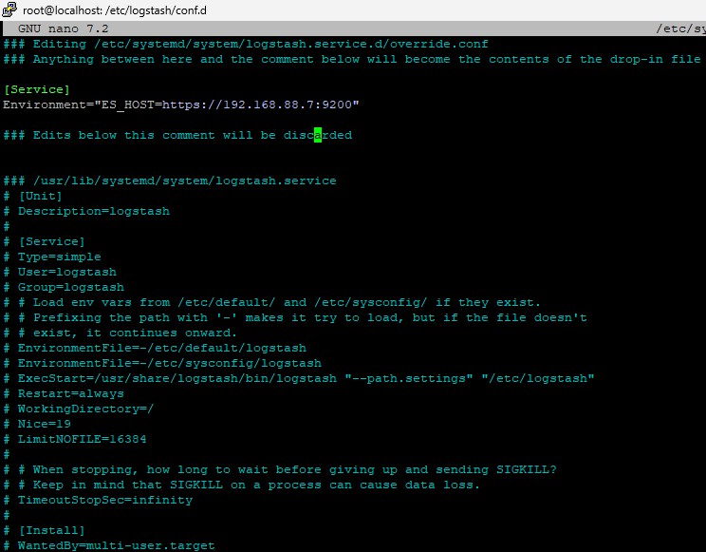Click the '# # Keep in mind that SIGKILL' line
Screen dimensions: 706x552
tap(242, 485)
